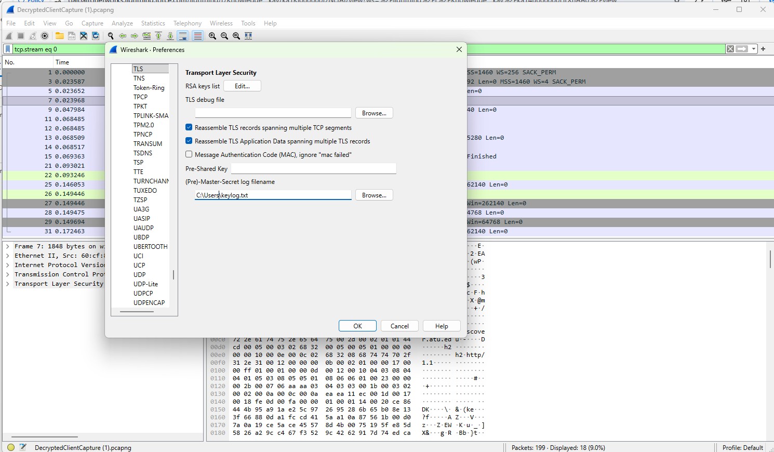Viewport: 774px width, 452px height.
Task: Uncheck Reassemble TLS Application Data option
Action: point(189,141)
